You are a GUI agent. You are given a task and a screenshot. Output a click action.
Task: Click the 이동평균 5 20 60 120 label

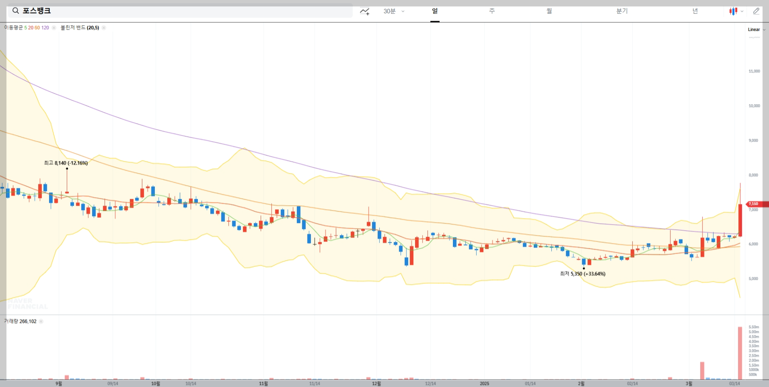click(x=27, y=28)
